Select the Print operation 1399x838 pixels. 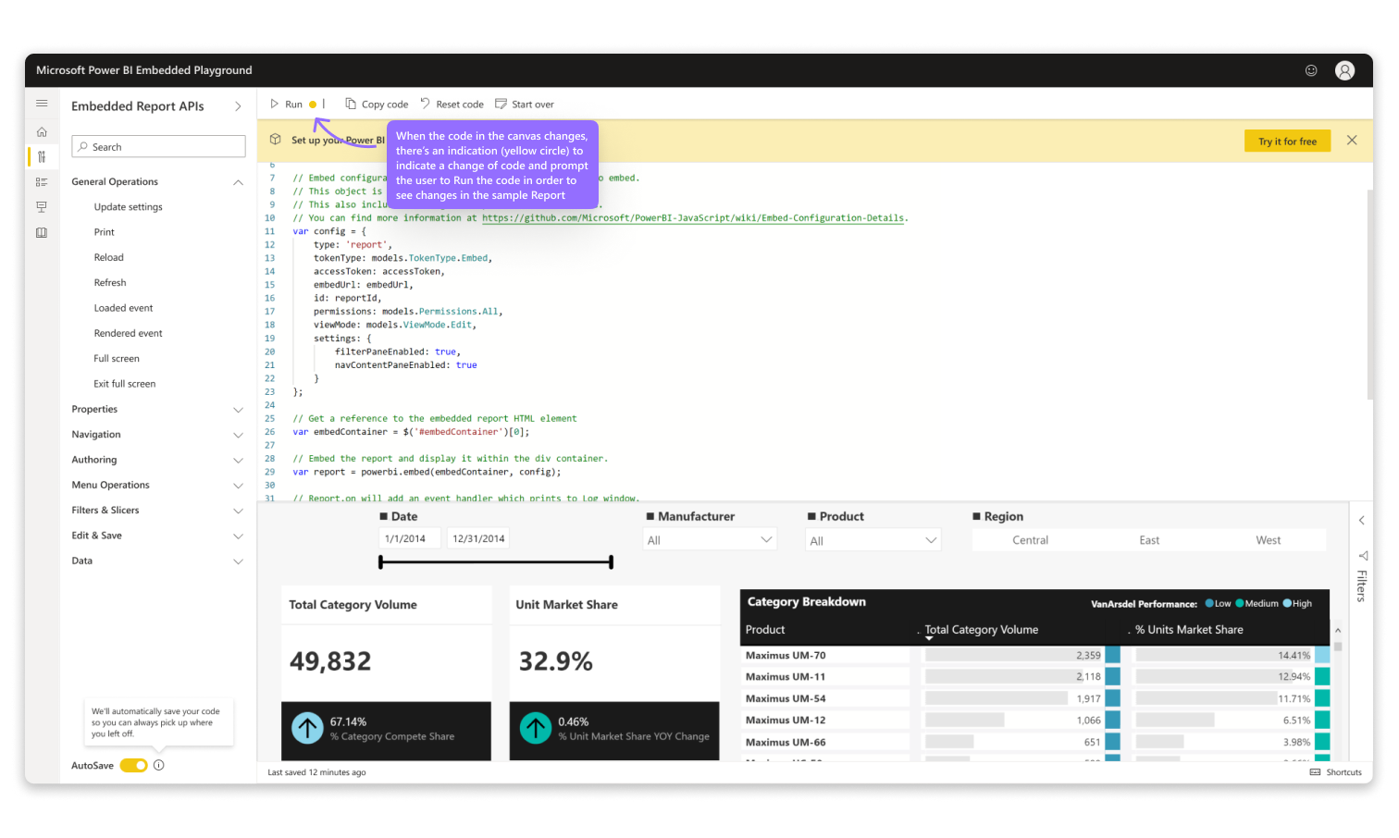point(105,232)
